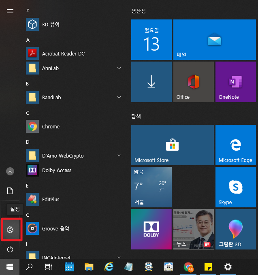Open the 뉴스 news tile
The image size is (258, 275).
pyautogui.click(x=194, y=229)
